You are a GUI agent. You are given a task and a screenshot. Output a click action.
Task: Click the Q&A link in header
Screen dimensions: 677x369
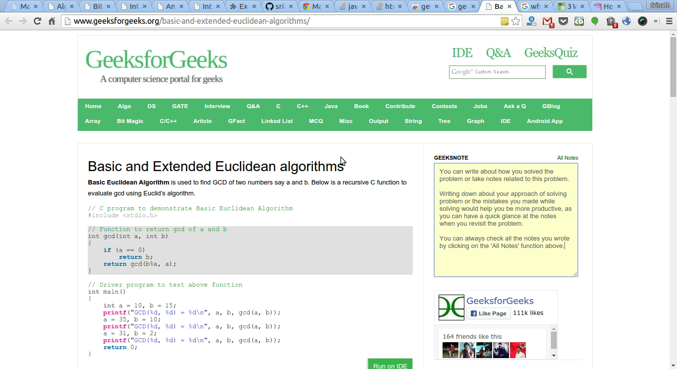click(498, 53)
